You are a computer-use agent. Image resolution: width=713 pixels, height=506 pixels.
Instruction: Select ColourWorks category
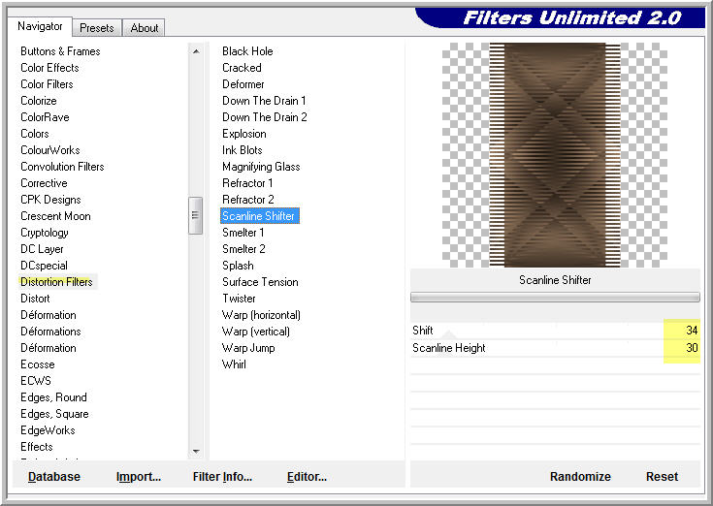click(50, 150)
